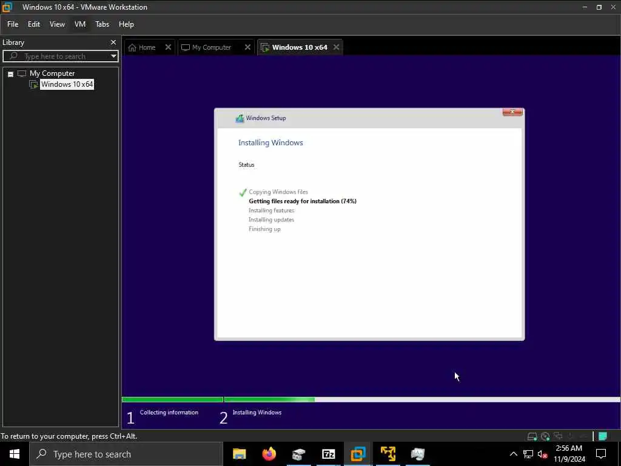
Task: Click step 2 Installing Windows label
Action: (x=257, y=413)
